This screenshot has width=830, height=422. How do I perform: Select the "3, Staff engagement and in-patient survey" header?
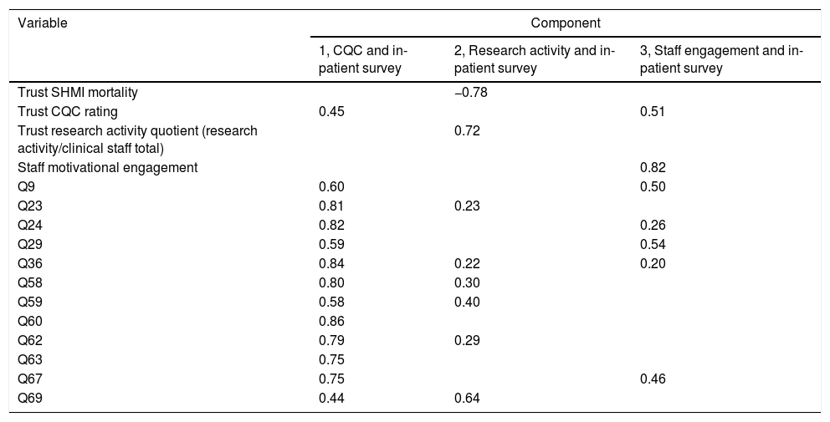pos(720,61)
